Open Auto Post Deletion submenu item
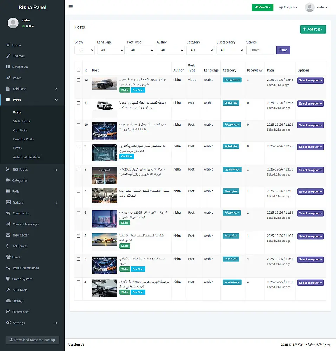336x351 pixels. (x=26, y=157)
